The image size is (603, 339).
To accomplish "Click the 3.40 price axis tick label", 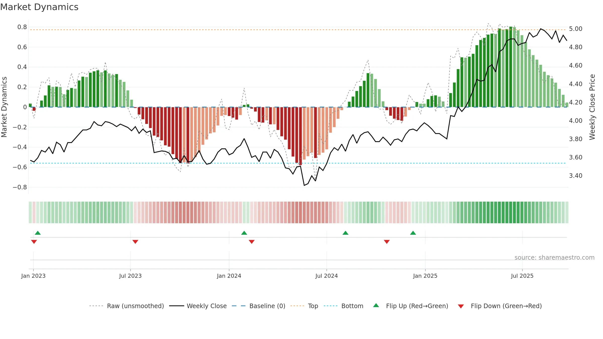I will pyautogui.click(x=576, y=176).
